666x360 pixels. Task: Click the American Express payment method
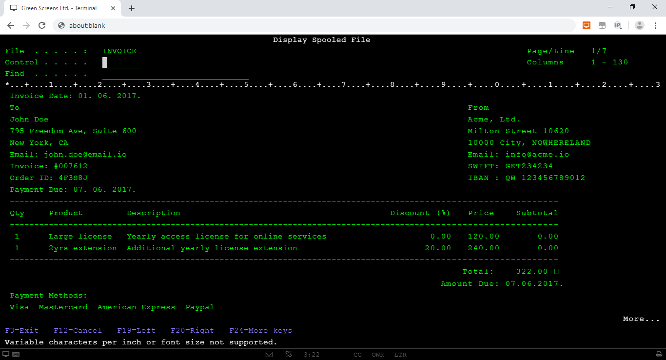[x=137, y=307]
